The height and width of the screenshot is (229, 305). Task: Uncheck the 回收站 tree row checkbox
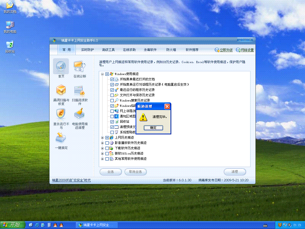(112, 122)
